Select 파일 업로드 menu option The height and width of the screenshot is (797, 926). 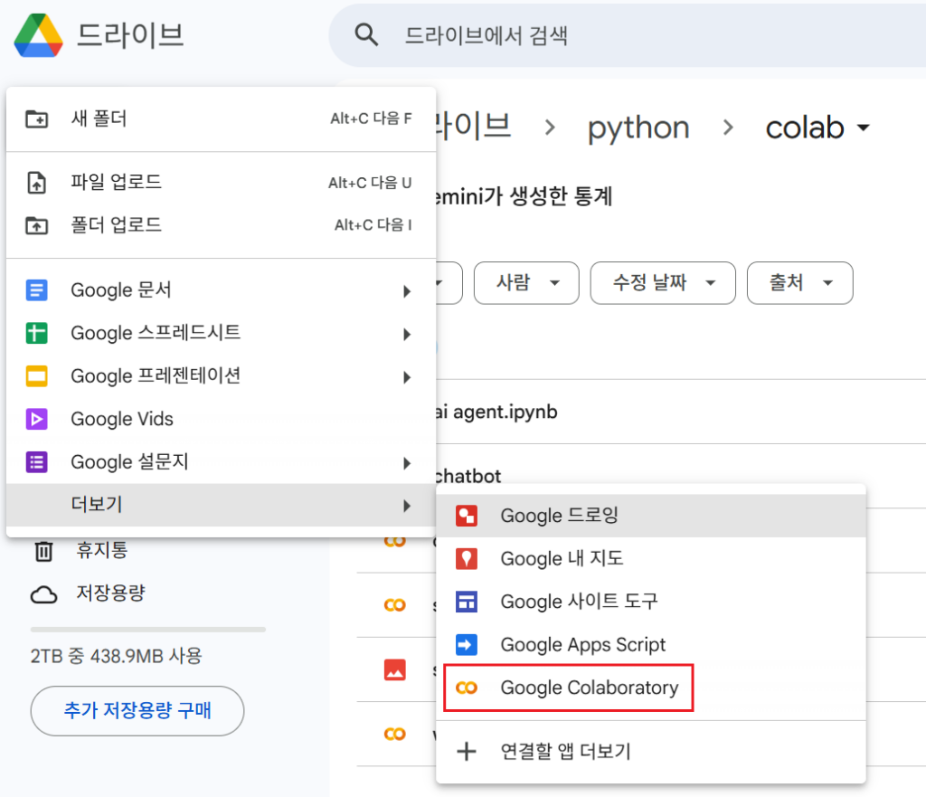click(x=116, y=182)
